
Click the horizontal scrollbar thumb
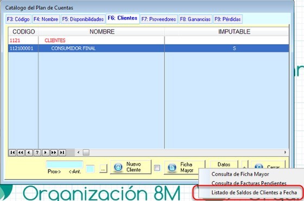86,153
